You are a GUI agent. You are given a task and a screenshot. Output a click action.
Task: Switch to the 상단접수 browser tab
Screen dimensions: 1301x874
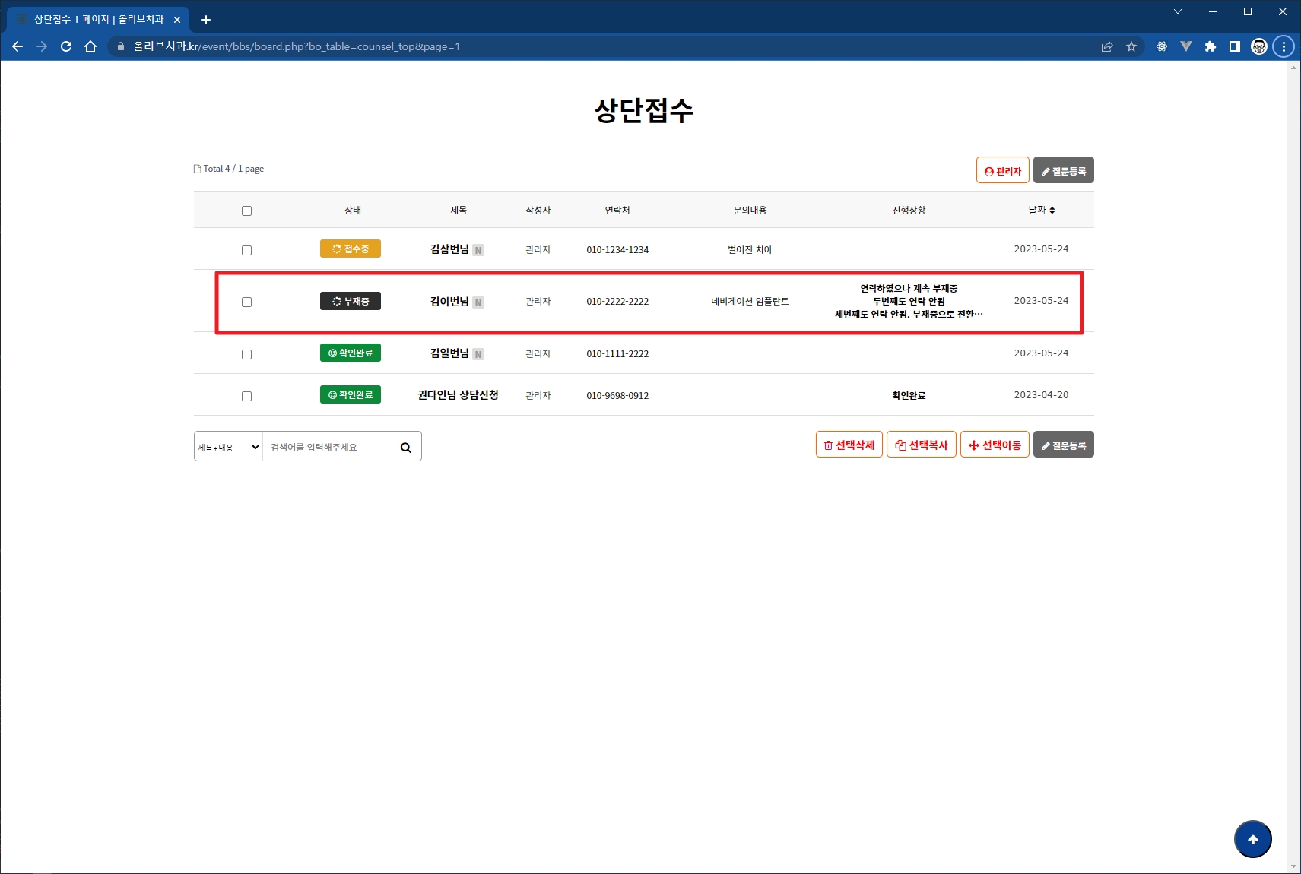pos(98,19)
